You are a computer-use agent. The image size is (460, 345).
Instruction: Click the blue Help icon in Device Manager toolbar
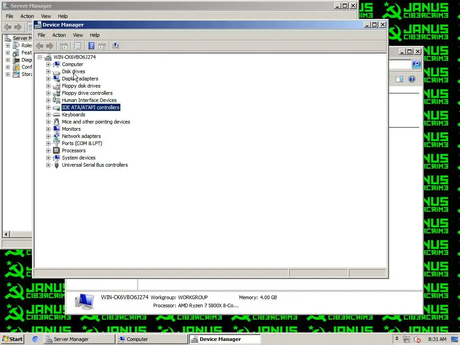[91, 46]
